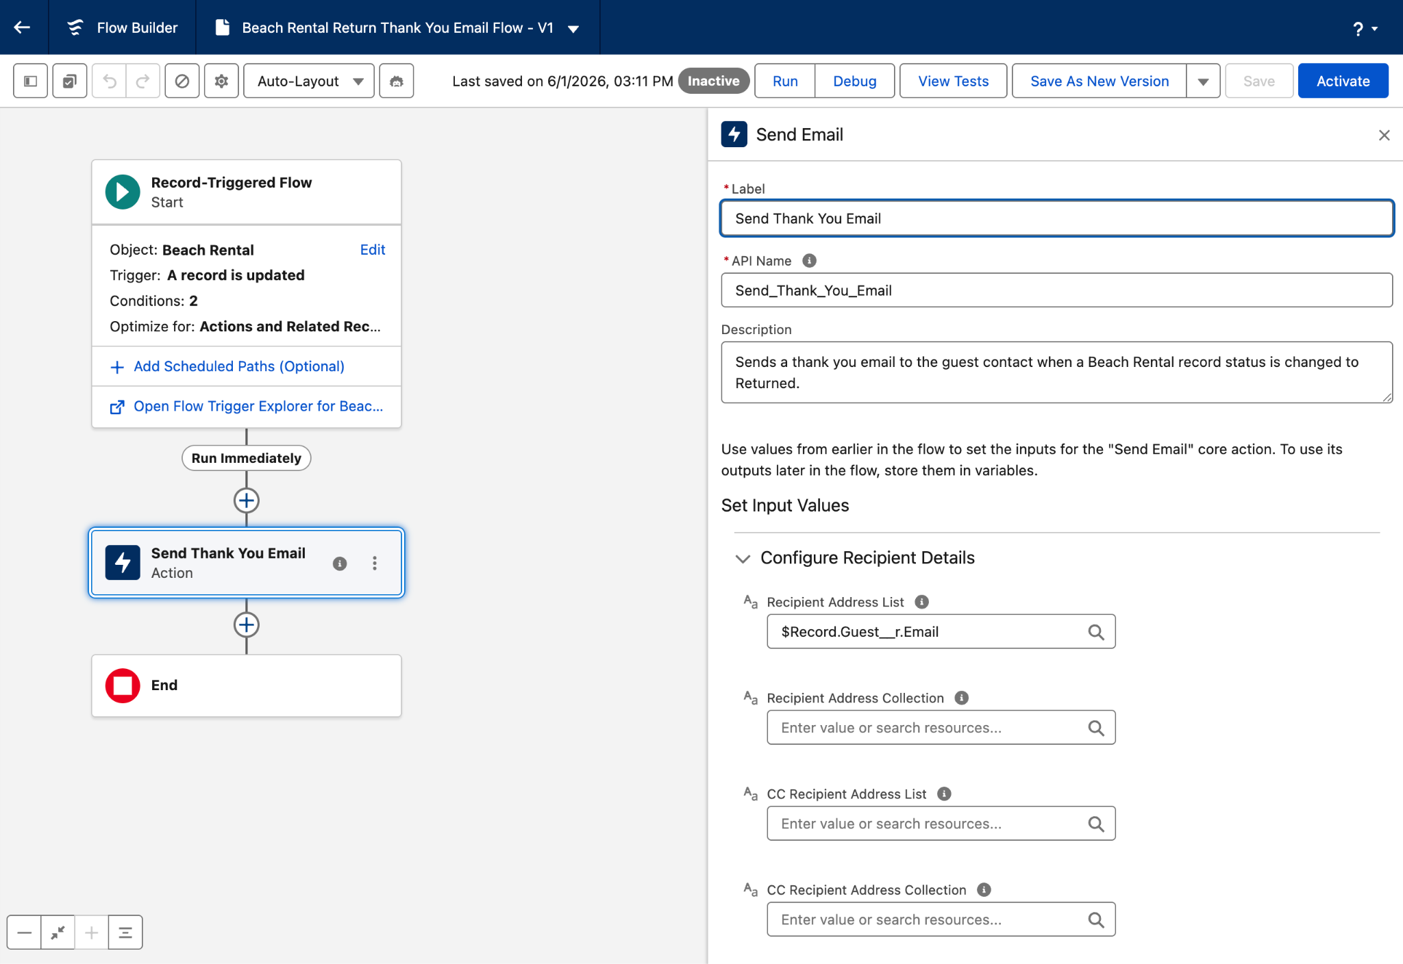Click the API Name input field
Image resolution: width=1403 pixels, height=964 pixels.
pos(1056,290)
